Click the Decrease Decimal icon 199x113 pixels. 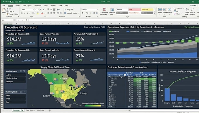97,13
